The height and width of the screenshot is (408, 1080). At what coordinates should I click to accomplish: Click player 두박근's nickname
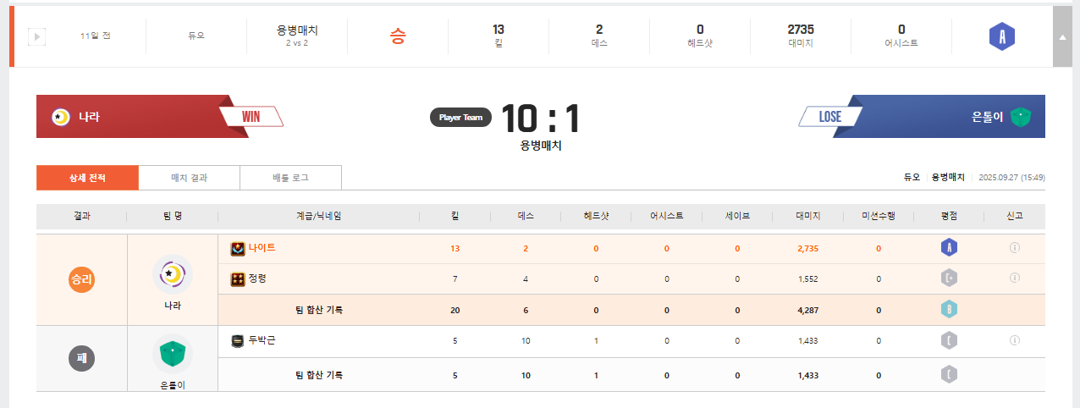(x=262, y=340)
